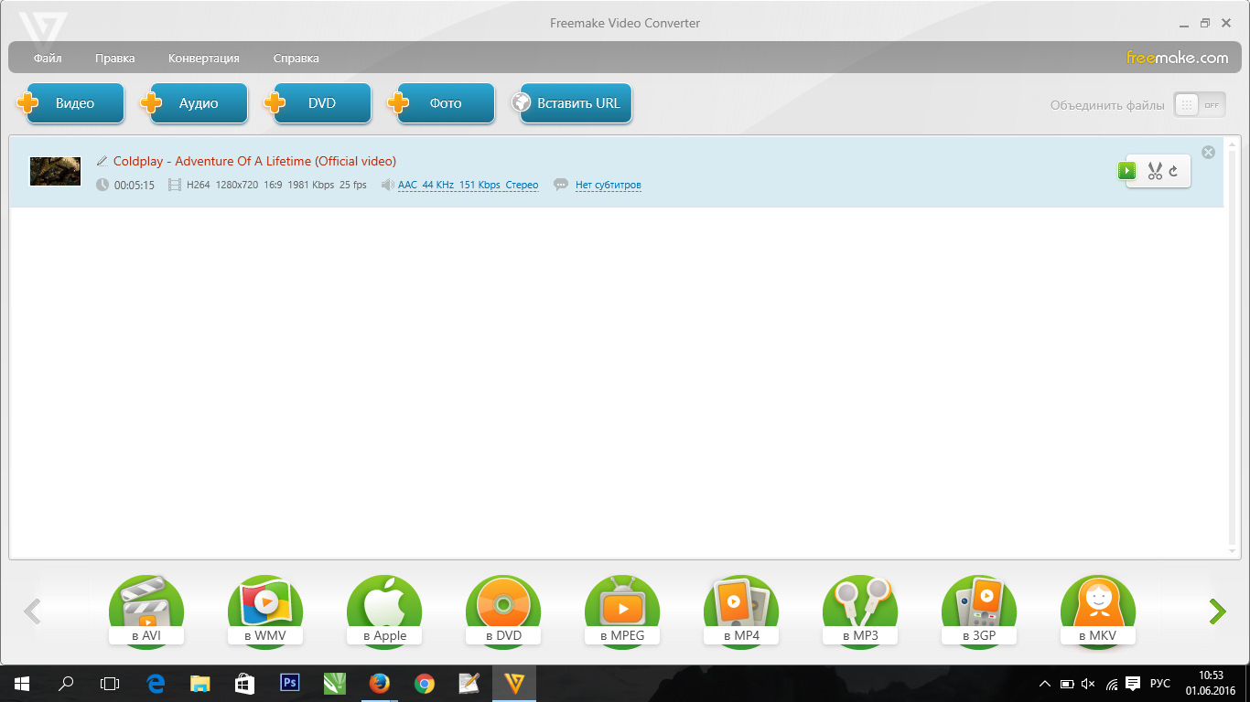This screenshot has width=1250, height=702.
Task: Open Microsoft Edge from the taskbar
Action: click(x=156, y=683)
